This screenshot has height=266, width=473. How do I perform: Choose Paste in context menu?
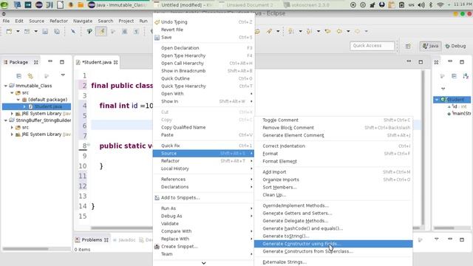(204, 134)
